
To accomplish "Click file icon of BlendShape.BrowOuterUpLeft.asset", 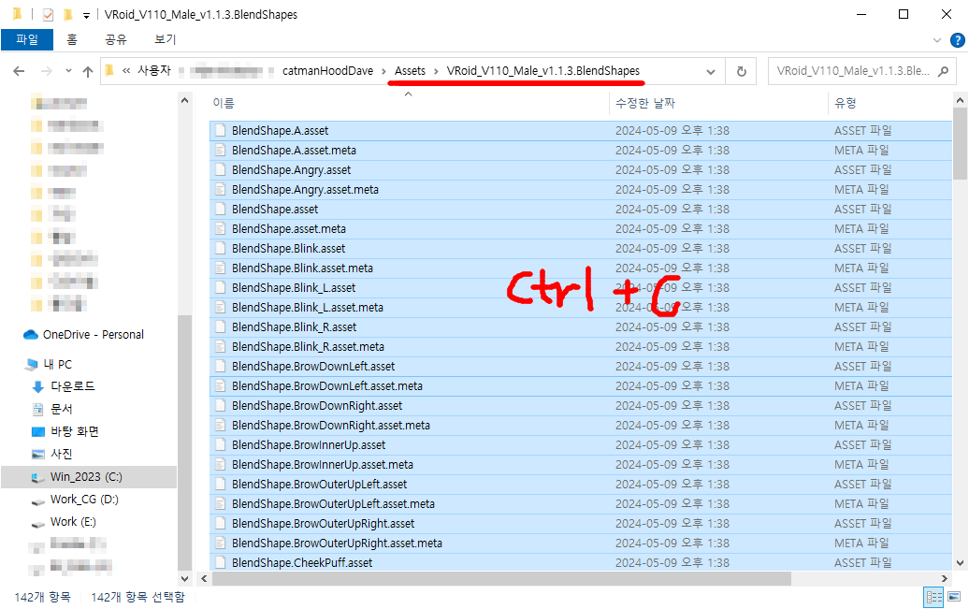I will [x=220, y=484].
